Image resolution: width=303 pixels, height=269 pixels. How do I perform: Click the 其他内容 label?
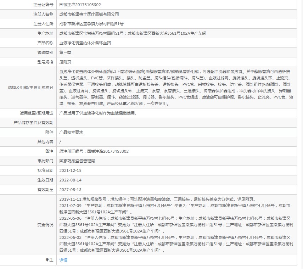[x=45, y=142]
